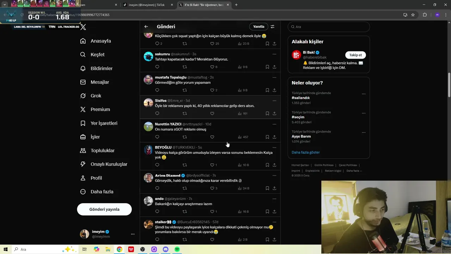The width and height of the screenshot is (451, 254).
Task: Like Nurettin YAZICI's reply
Action: click(x=212, y=137)
